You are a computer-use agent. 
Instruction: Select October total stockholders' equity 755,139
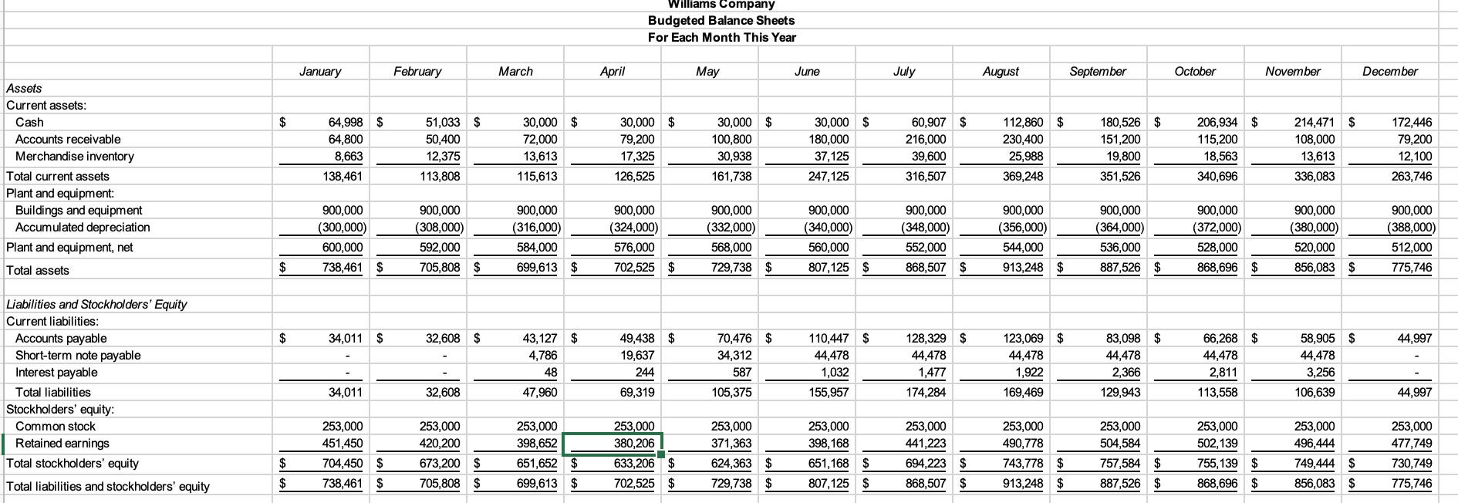coord(1217,463)
